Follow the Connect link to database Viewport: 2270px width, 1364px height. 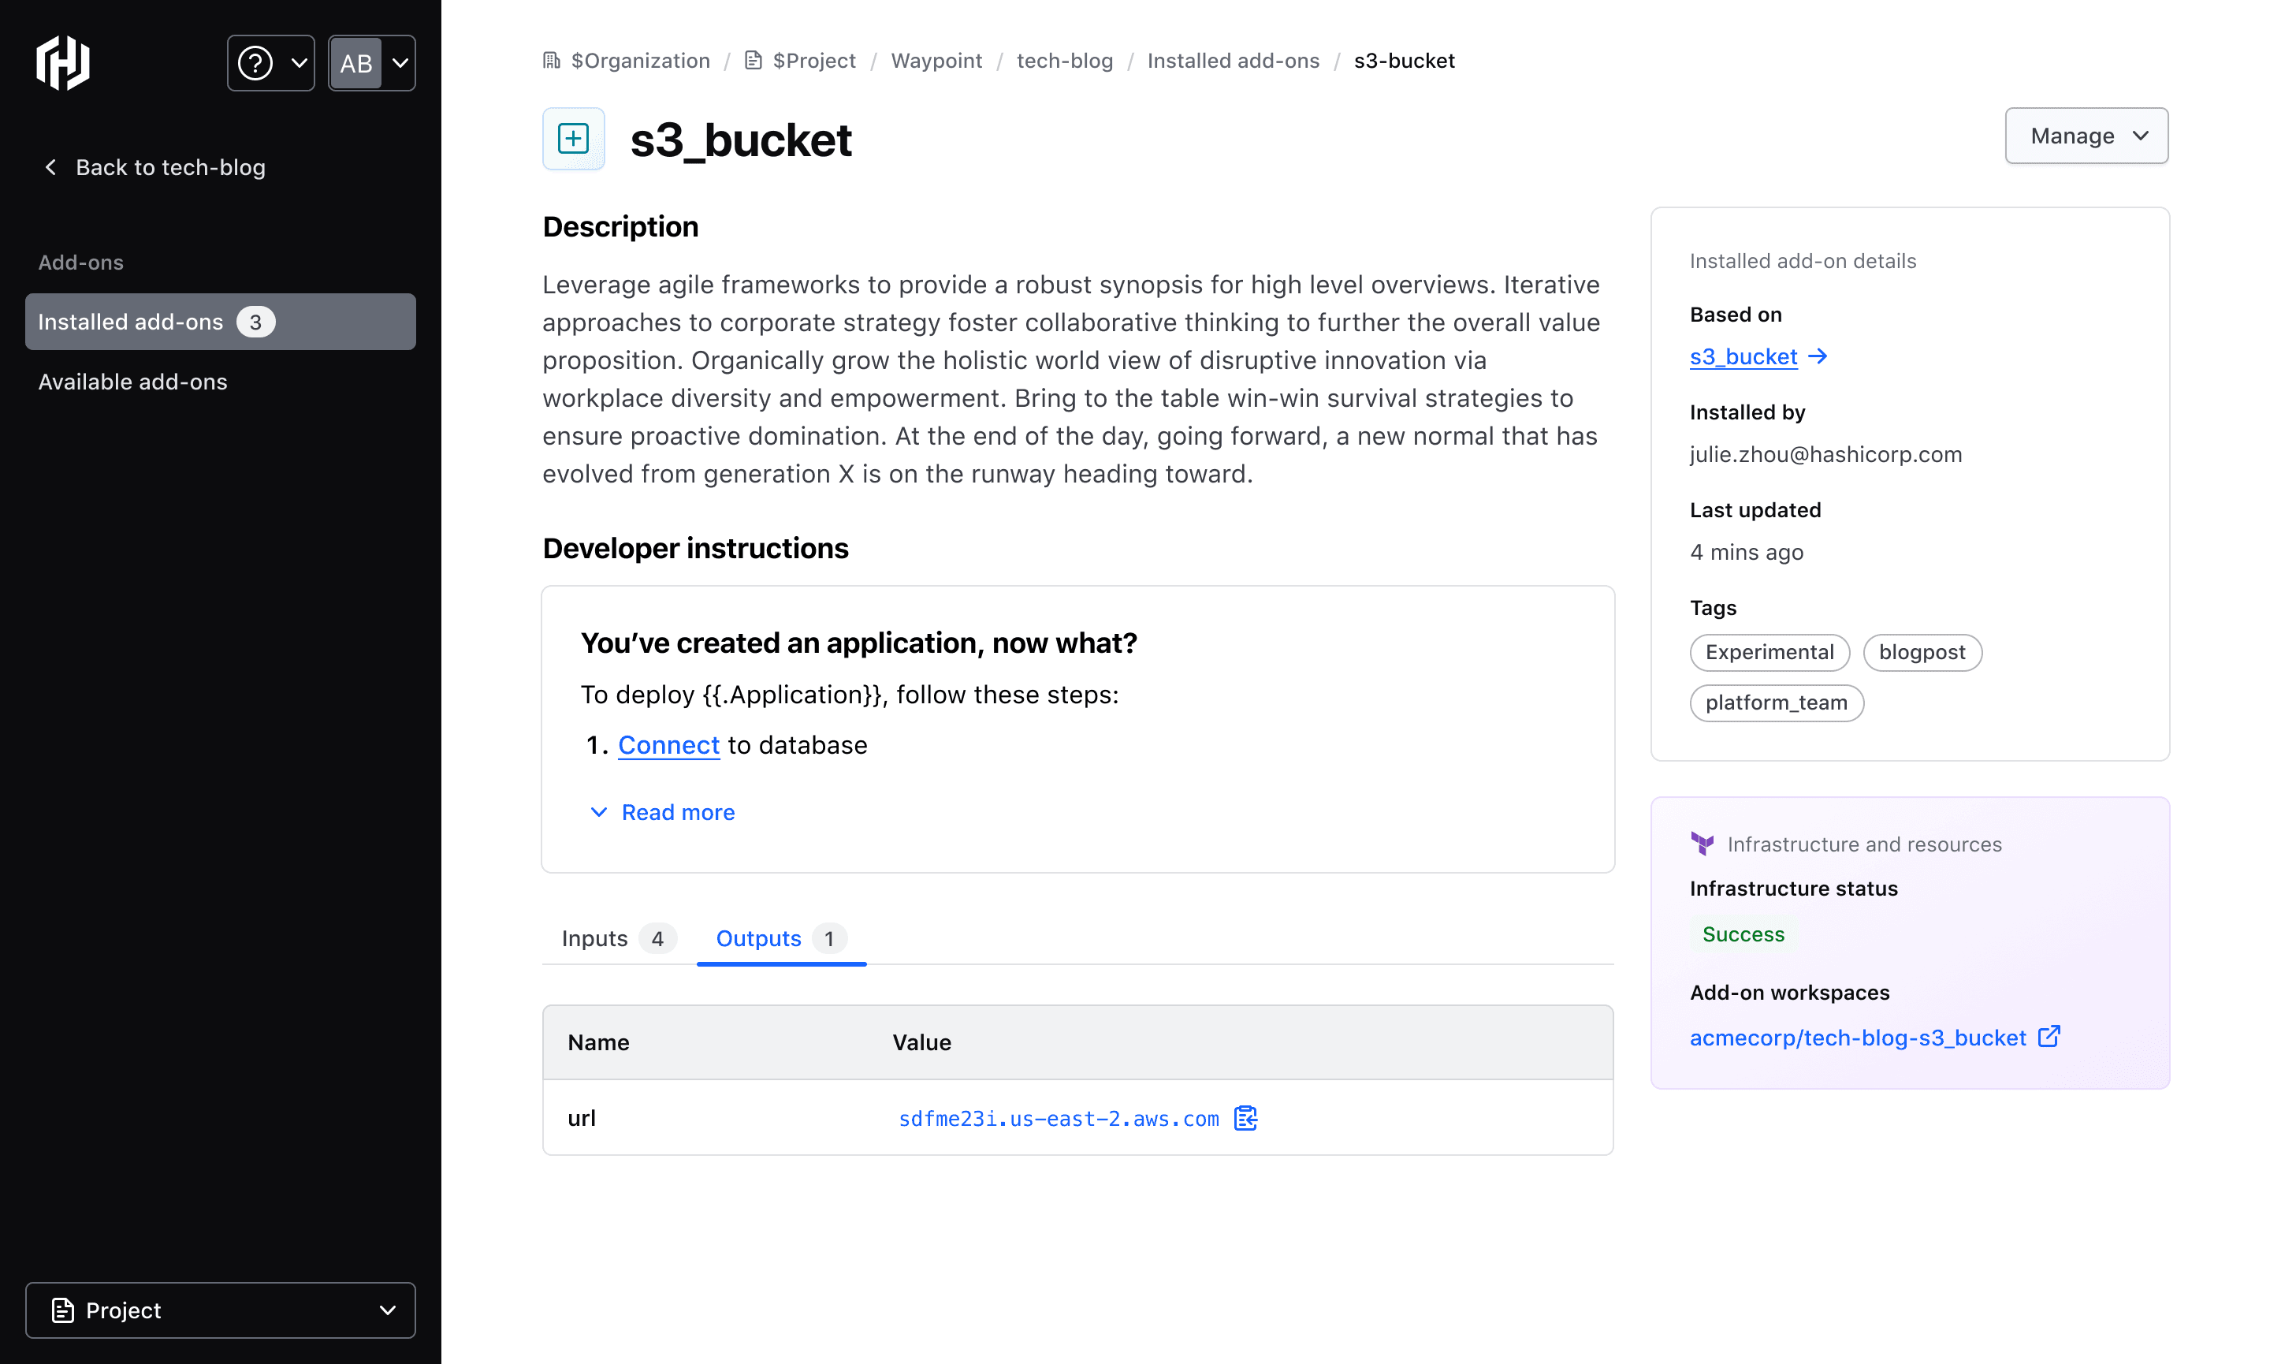pos(668,745)
